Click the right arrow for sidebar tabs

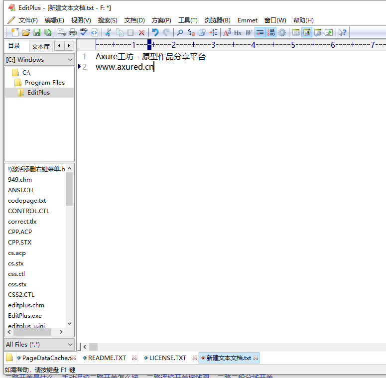[69, 45]
